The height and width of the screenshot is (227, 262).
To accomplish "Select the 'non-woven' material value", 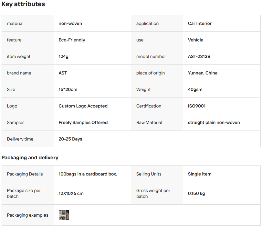I will [70, 23].
